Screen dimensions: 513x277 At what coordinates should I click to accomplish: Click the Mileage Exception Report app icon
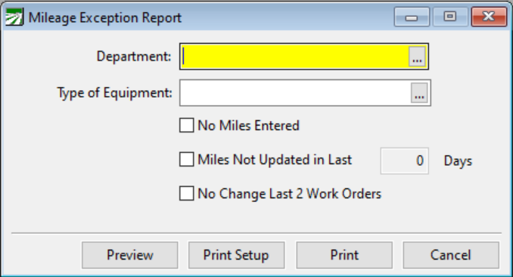coord(14,17)
